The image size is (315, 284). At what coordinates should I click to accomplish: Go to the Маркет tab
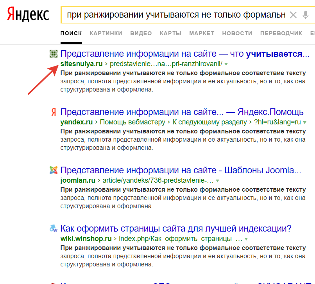pyautogui.click(x=202, y=33)
